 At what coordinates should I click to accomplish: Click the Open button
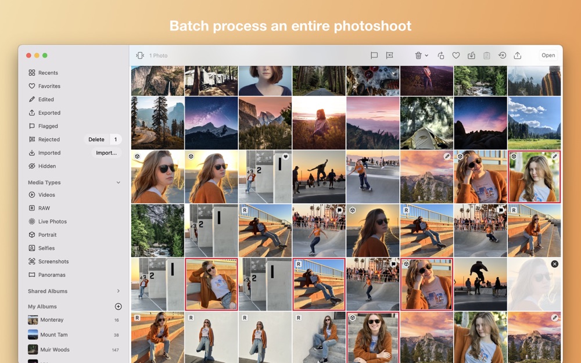pyautogui.click(x=548, y=56)
